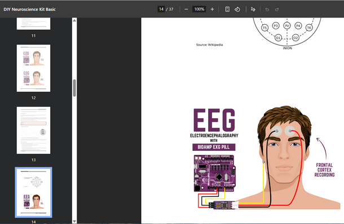Click the Pz electrode in the diagram

point(286,26)
